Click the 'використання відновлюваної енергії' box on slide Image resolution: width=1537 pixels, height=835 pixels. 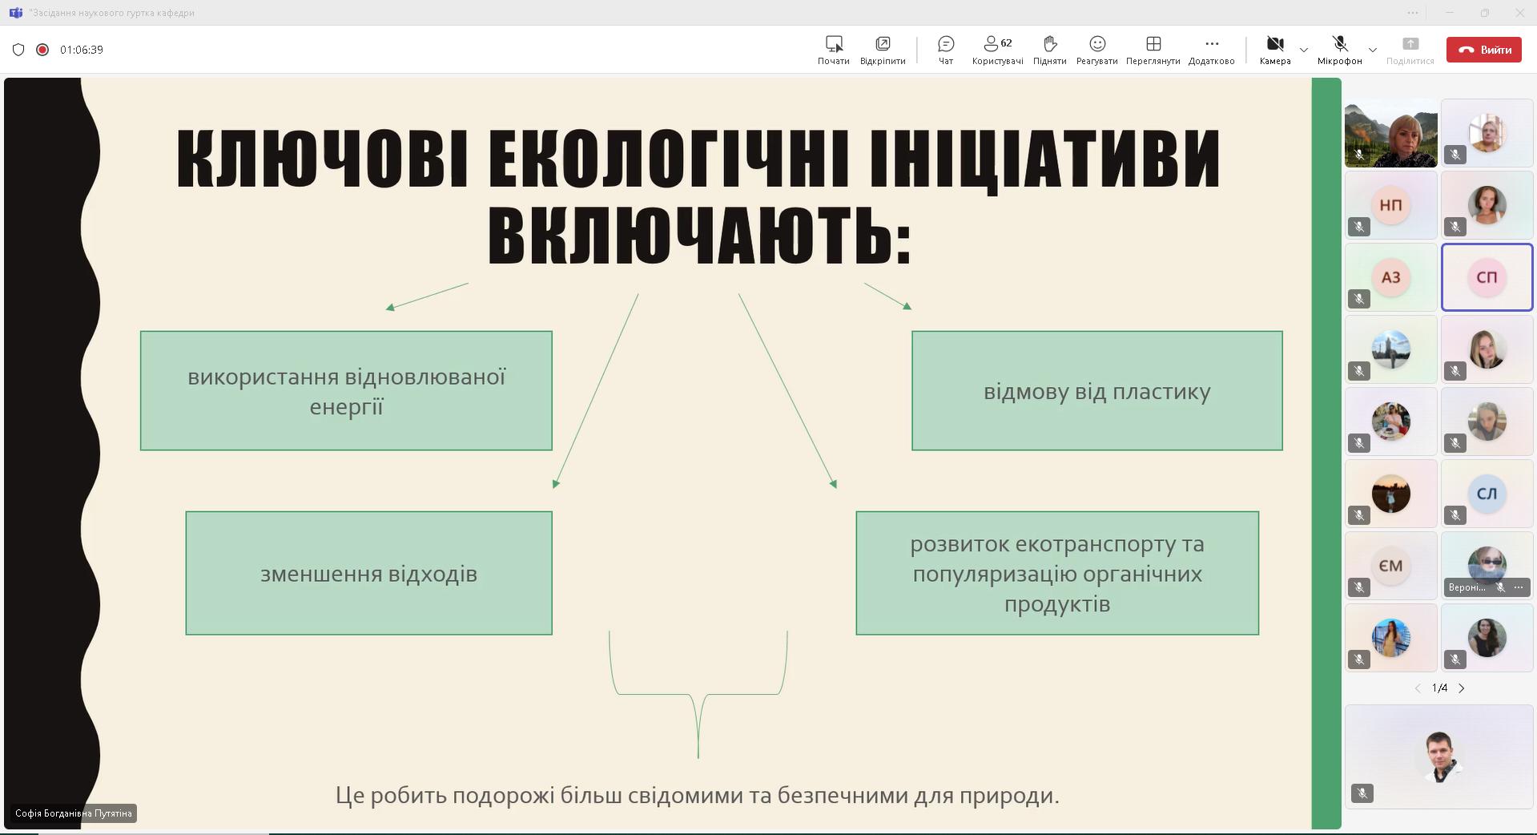[346, 390]
